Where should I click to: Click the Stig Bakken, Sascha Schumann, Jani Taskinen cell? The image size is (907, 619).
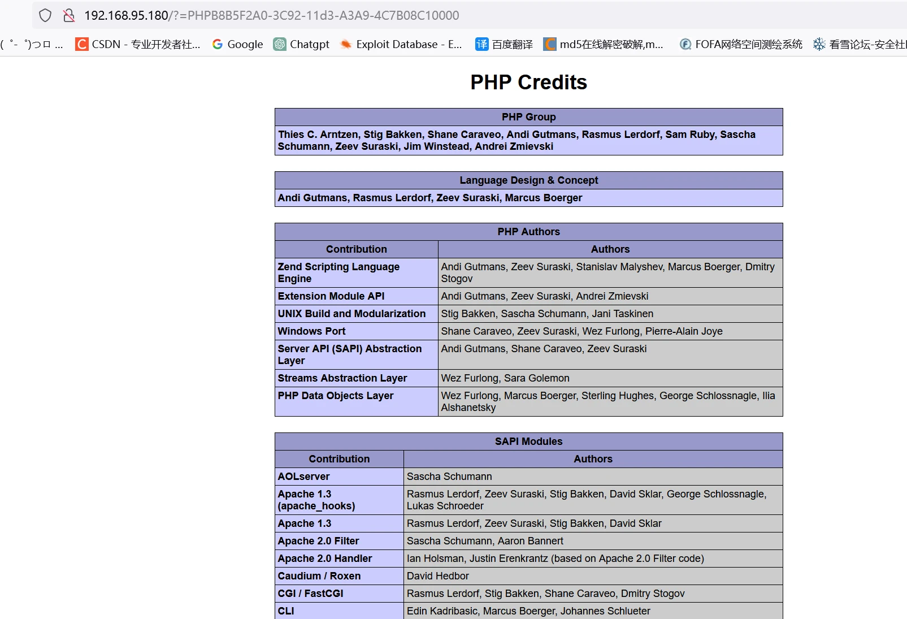click(610, 314)
